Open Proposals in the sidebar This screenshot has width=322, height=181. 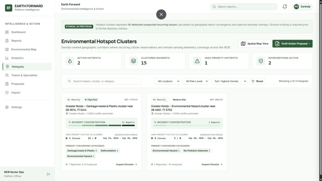click(x=27, y=84)
